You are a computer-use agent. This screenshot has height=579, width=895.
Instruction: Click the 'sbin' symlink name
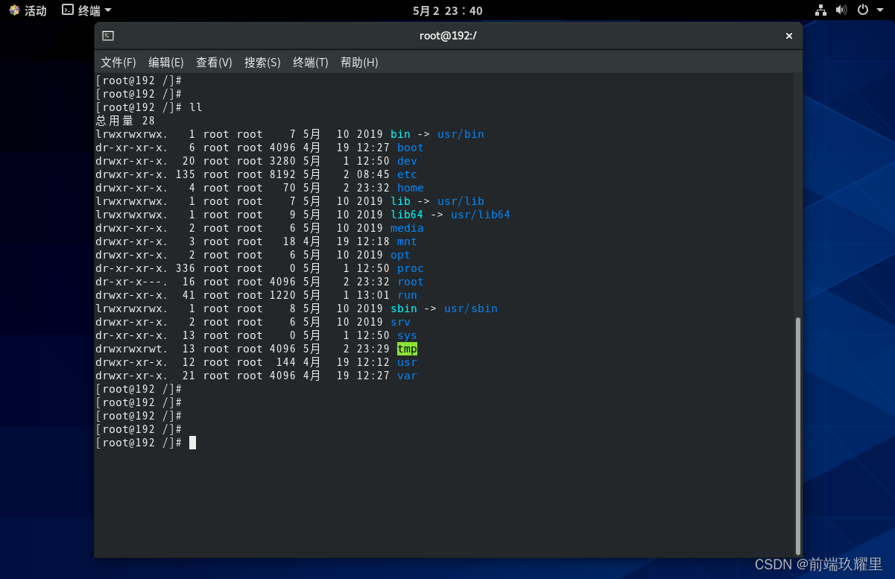pos(403,309)
